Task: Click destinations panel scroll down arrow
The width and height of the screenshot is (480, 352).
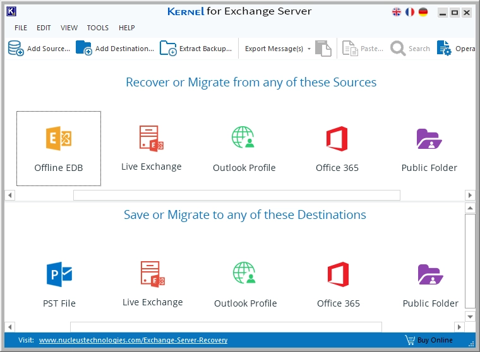Action: pyautogui.click(x=470, y=317)
